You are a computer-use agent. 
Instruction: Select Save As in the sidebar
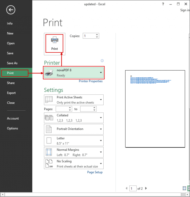click(x=12, y=63)
